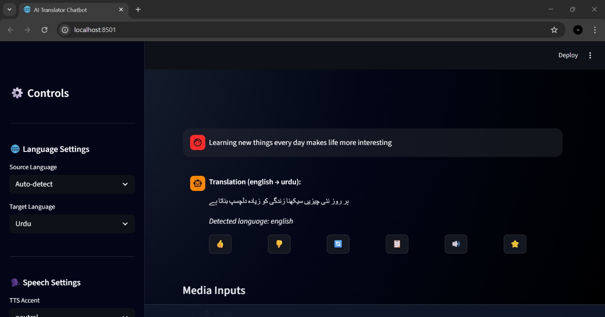Copy translation using the clipboard icon

[397, 244]
